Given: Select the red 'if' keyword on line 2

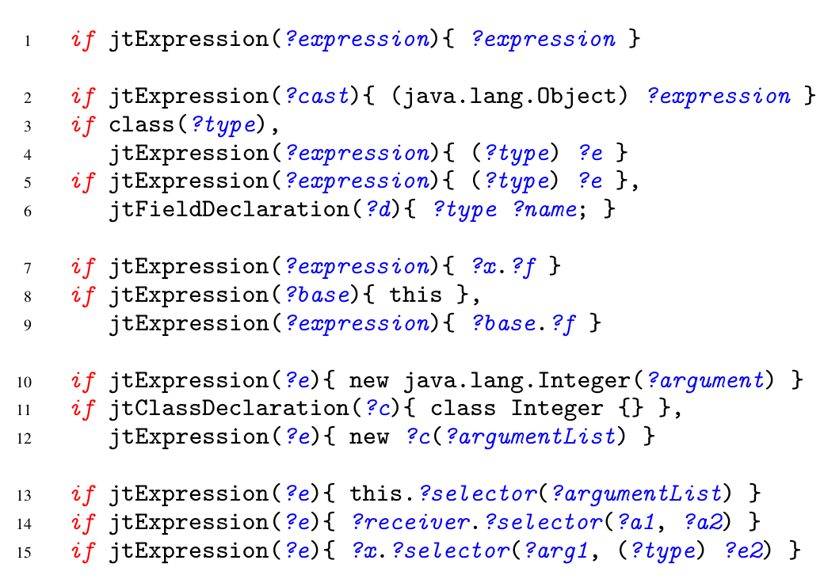Looking at the screenshot, I should coord(82,96).
